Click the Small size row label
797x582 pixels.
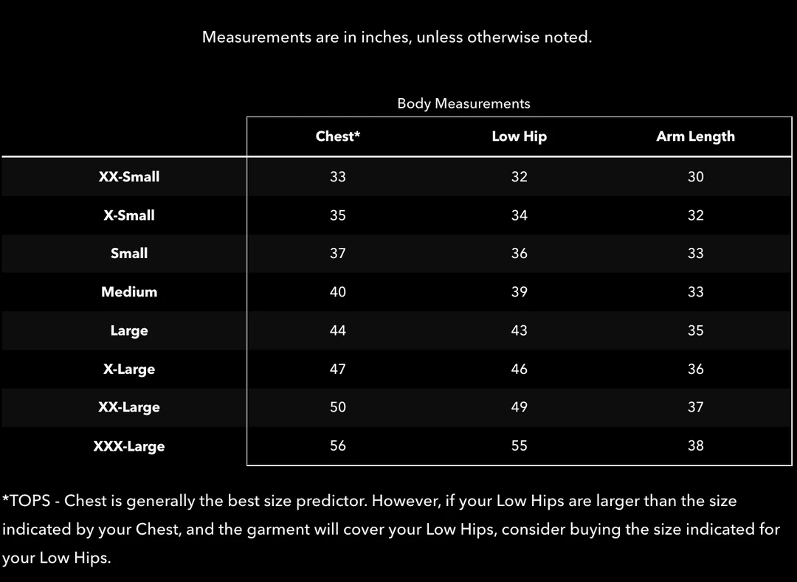tap(129, 254)
